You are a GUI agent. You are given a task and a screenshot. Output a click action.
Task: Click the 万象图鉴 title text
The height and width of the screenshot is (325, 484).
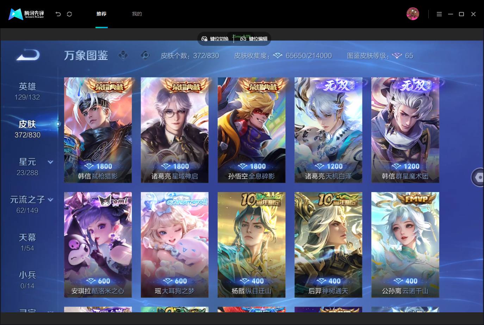[86, 55]
